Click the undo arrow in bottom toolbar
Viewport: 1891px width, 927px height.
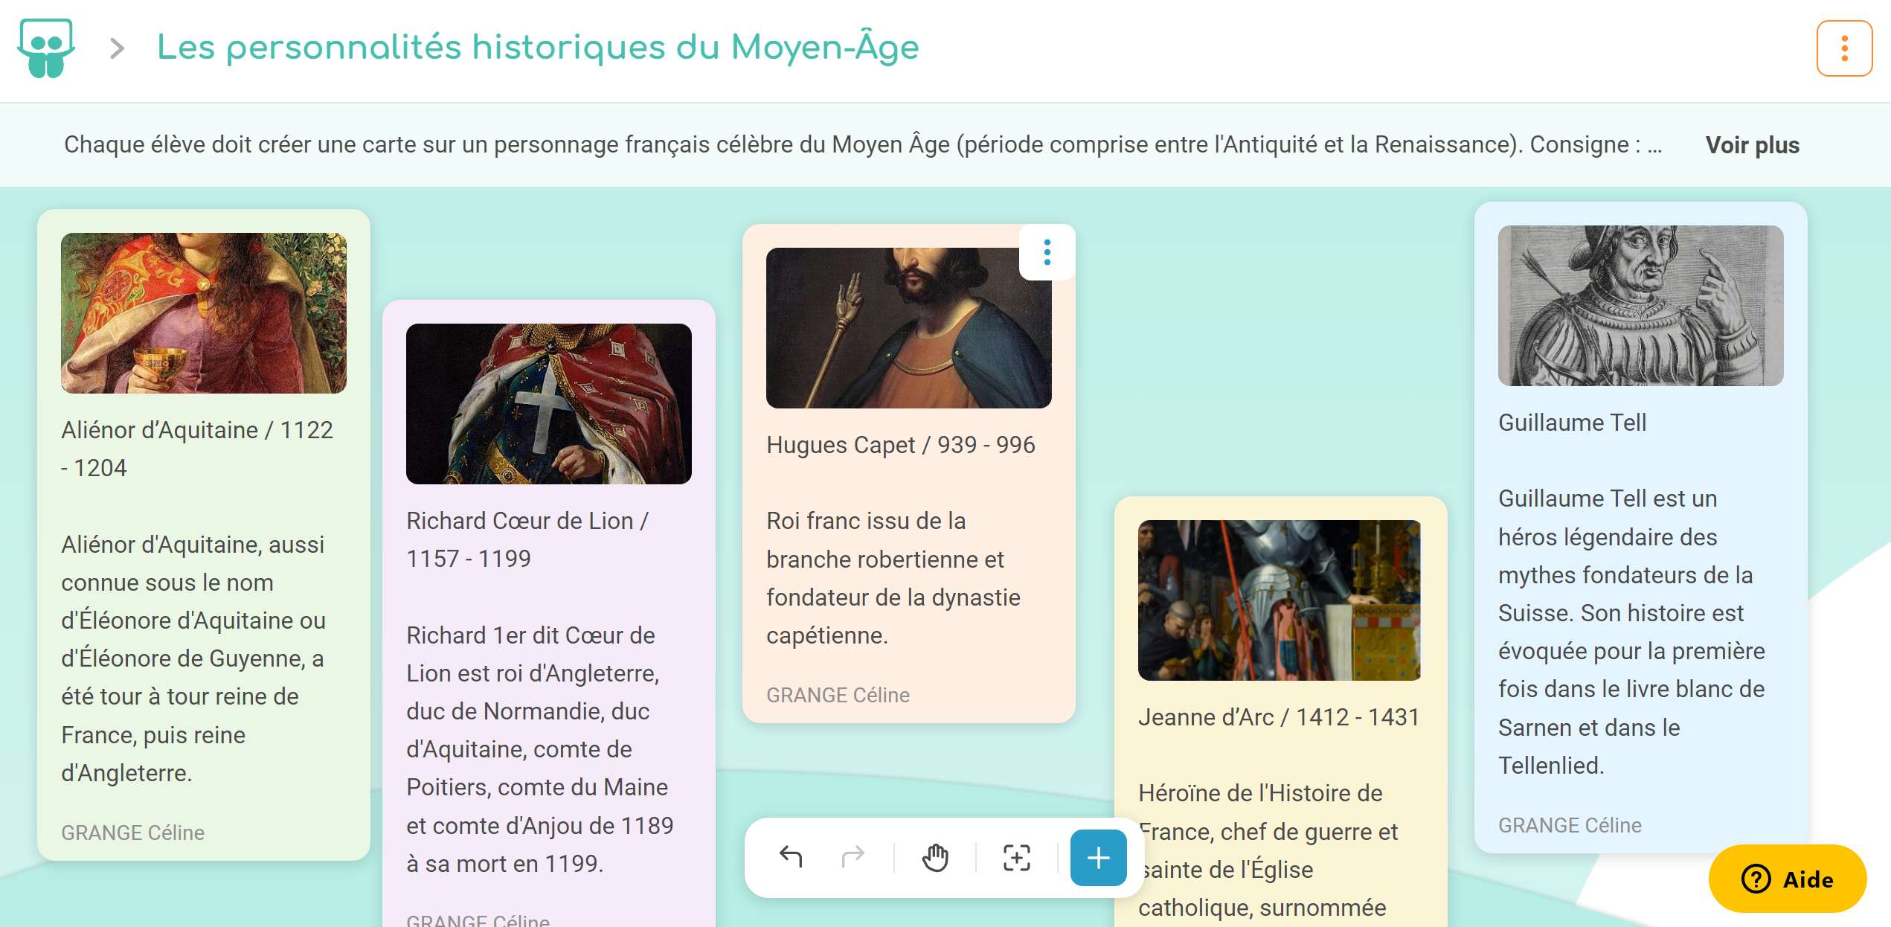[791, 857]
